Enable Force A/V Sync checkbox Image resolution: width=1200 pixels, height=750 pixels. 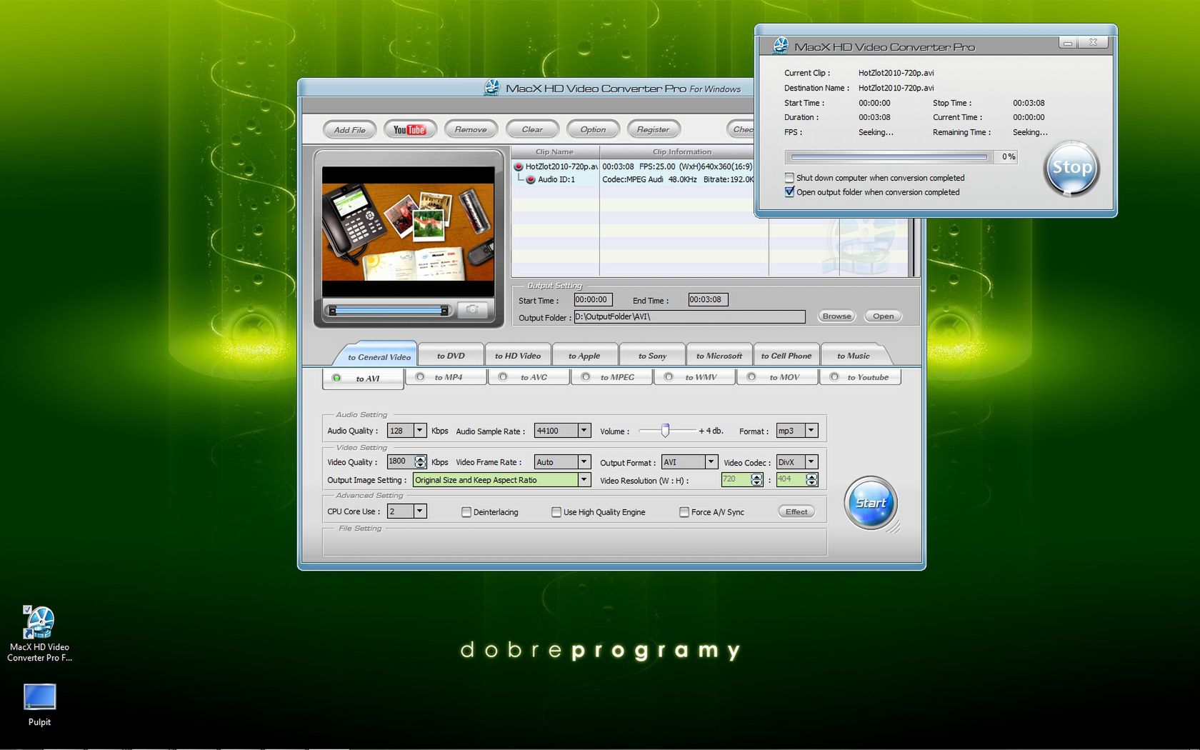pyautogui.click(x=684, y=512)
